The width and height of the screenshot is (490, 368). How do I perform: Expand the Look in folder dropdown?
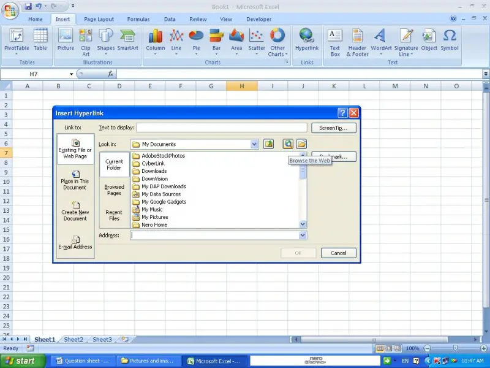coord(254,144)
